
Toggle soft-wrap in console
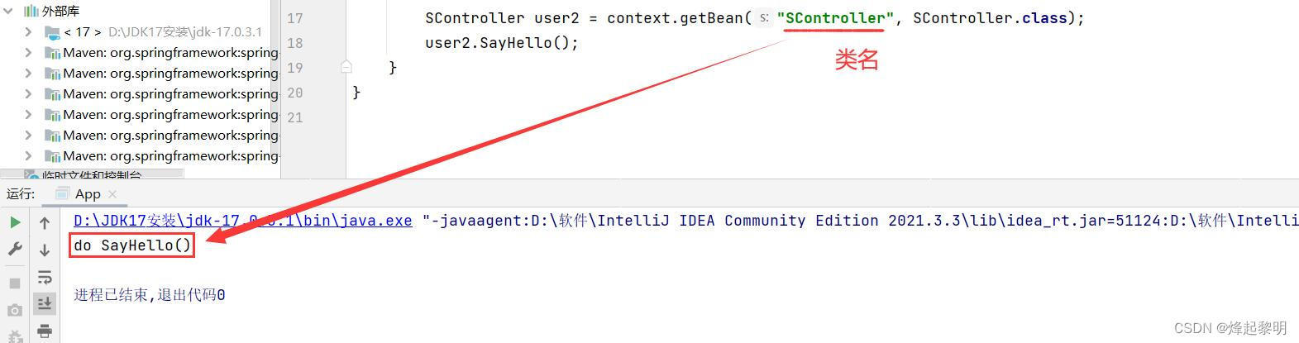[x=45, y=277]
